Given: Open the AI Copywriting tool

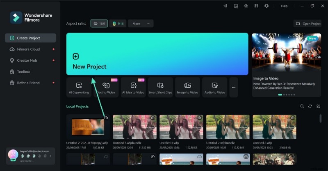Looking at the screenshot, I should [79, 87].
